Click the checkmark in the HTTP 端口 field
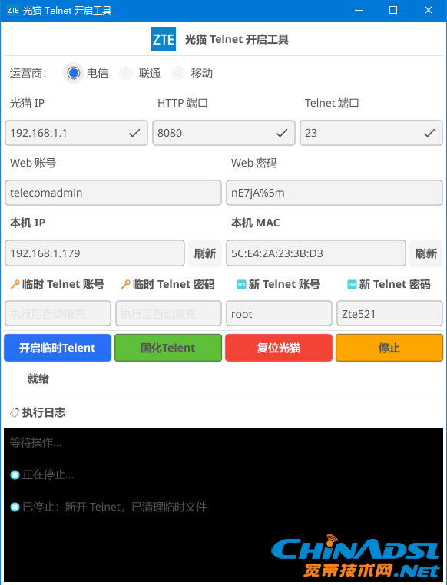The height and width of the screenshot is (585, 447). pyautogui.click(x=282, y=133)
